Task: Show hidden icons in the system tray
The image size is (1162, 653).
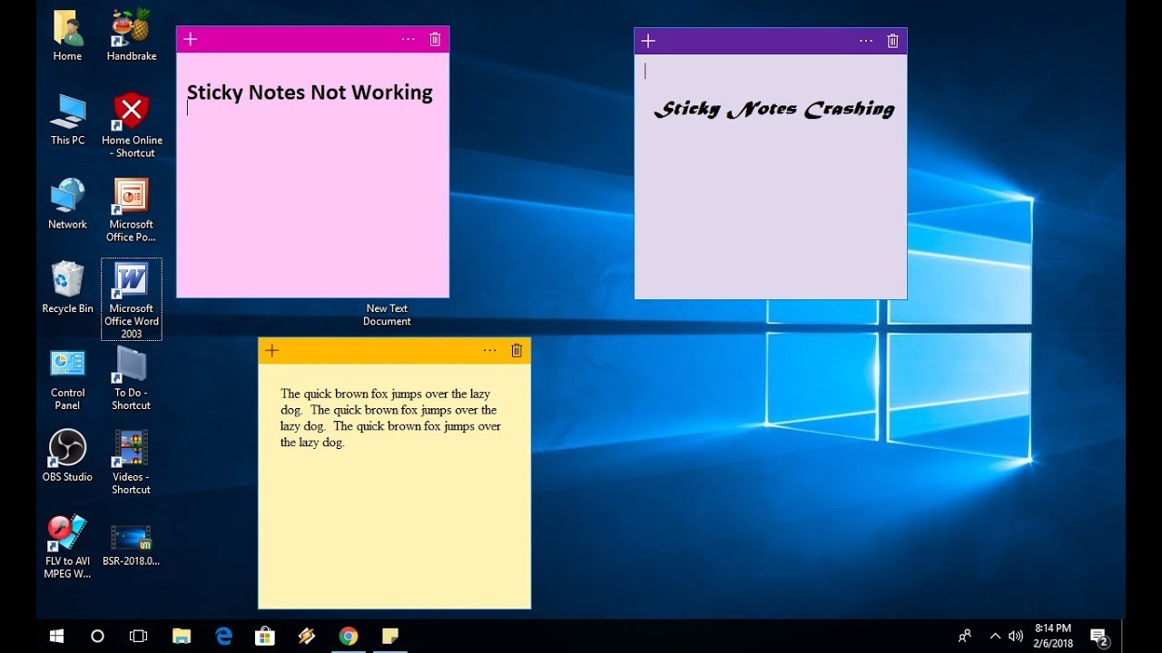Action: click(995, 636)
